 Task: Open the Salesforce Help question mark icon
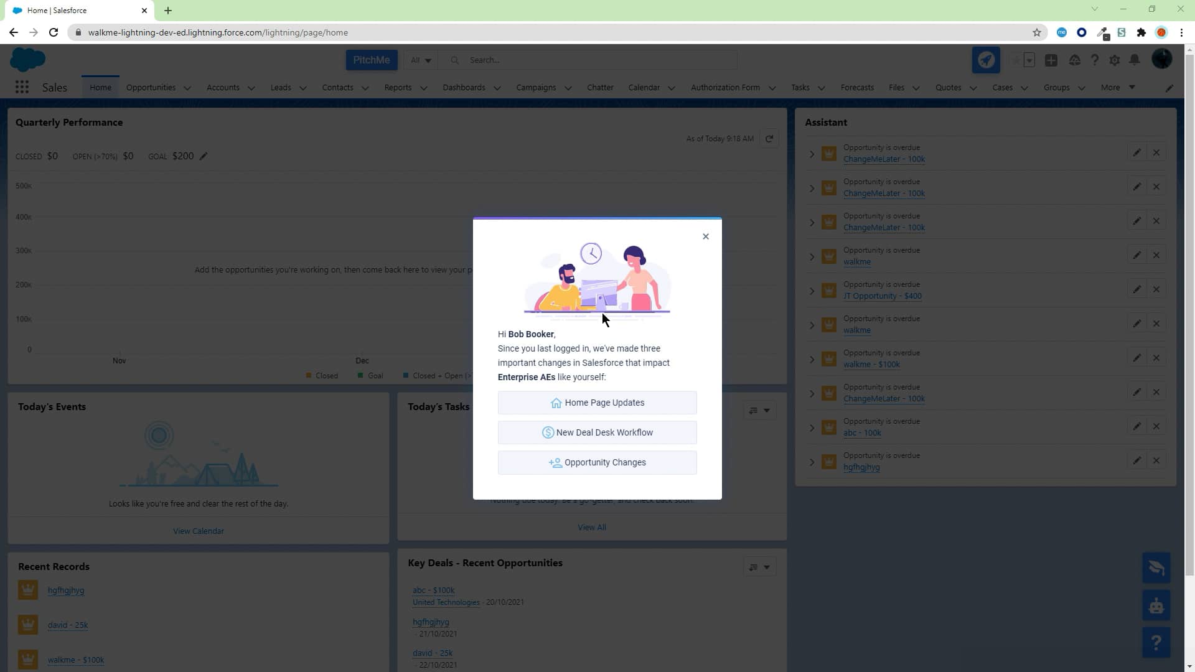(1094, 60)
